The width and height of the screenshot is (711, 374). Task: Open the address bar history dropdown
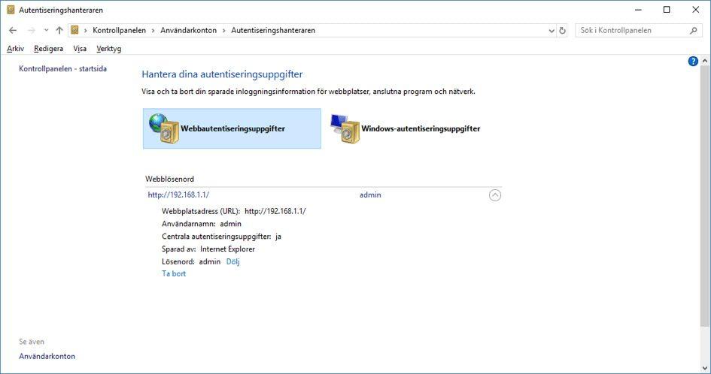[551, 31]
